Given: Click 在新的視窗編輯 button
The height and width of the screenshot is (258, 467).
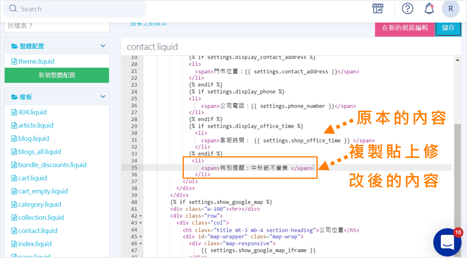Looking at the screenshot, I should point(405,28).
